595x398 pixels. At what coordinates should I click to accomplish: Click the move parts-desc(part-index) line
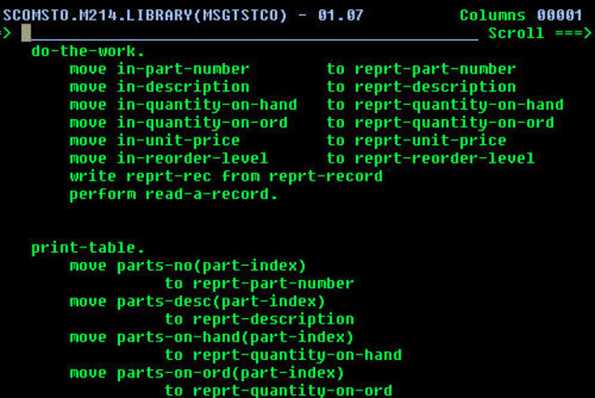coord(197,301)
